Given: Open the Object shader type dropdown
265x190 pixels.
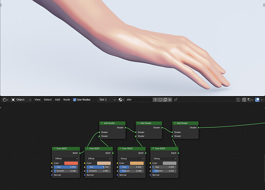Looking at the screenshot, I should [x=22, y=100].
